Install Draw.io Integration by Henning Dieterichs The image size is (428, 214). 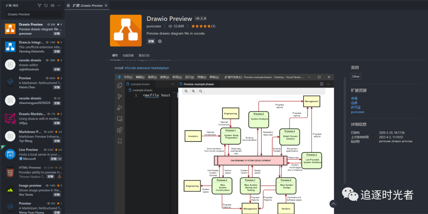pyautogui.click(x=57, y=52)
